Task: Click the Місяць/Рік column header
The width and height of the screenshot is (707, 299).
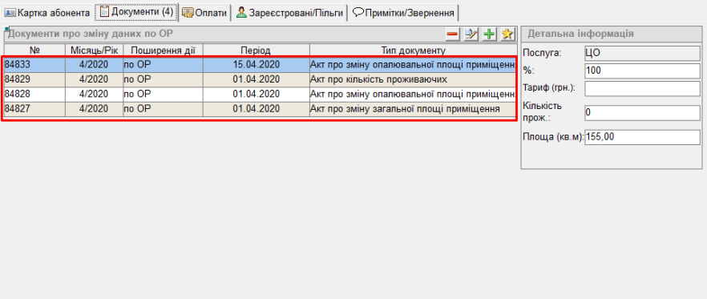Action: pos(95,50)
